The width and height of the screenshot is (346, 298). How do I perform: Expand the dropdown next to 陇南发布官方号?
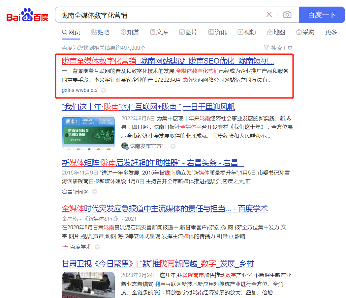(173, 146)
